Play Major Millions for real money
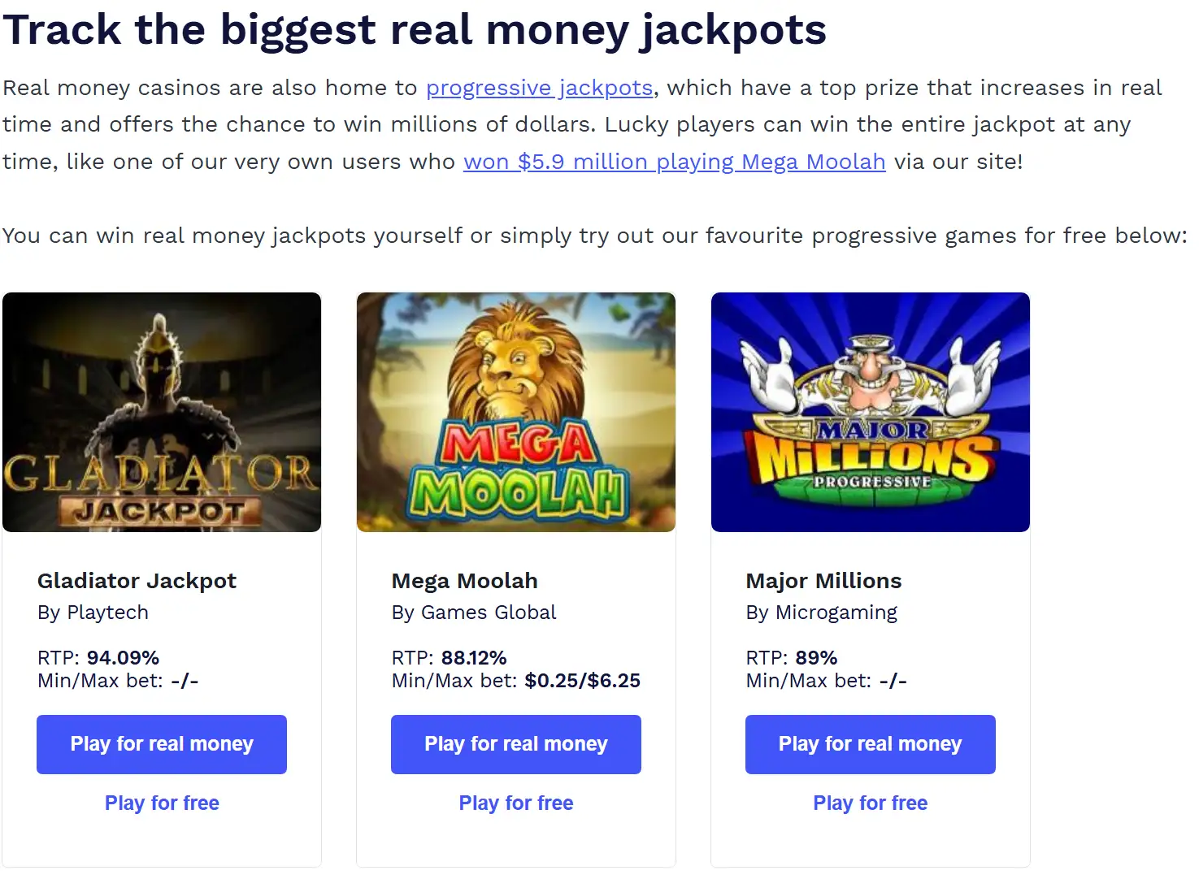 tap(870, 744)
